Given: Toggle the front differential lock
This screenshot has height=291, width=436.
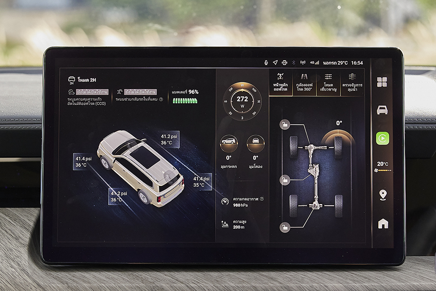Looking at the screenshot, I should coord(285,125).
